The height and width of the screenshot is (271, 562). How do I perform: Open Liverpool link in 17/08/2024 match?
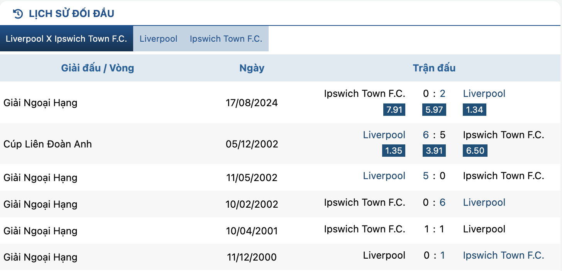tap(484, 93)
